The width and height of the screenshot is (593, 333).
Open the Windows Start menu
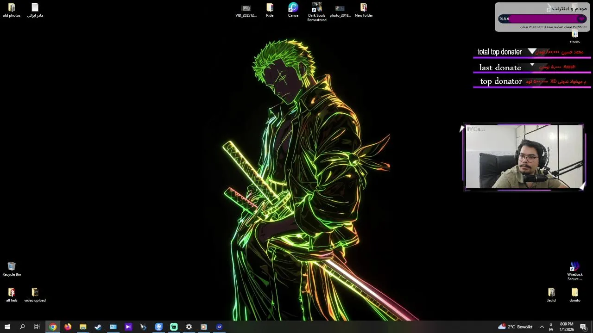click(x=7, y=327)
